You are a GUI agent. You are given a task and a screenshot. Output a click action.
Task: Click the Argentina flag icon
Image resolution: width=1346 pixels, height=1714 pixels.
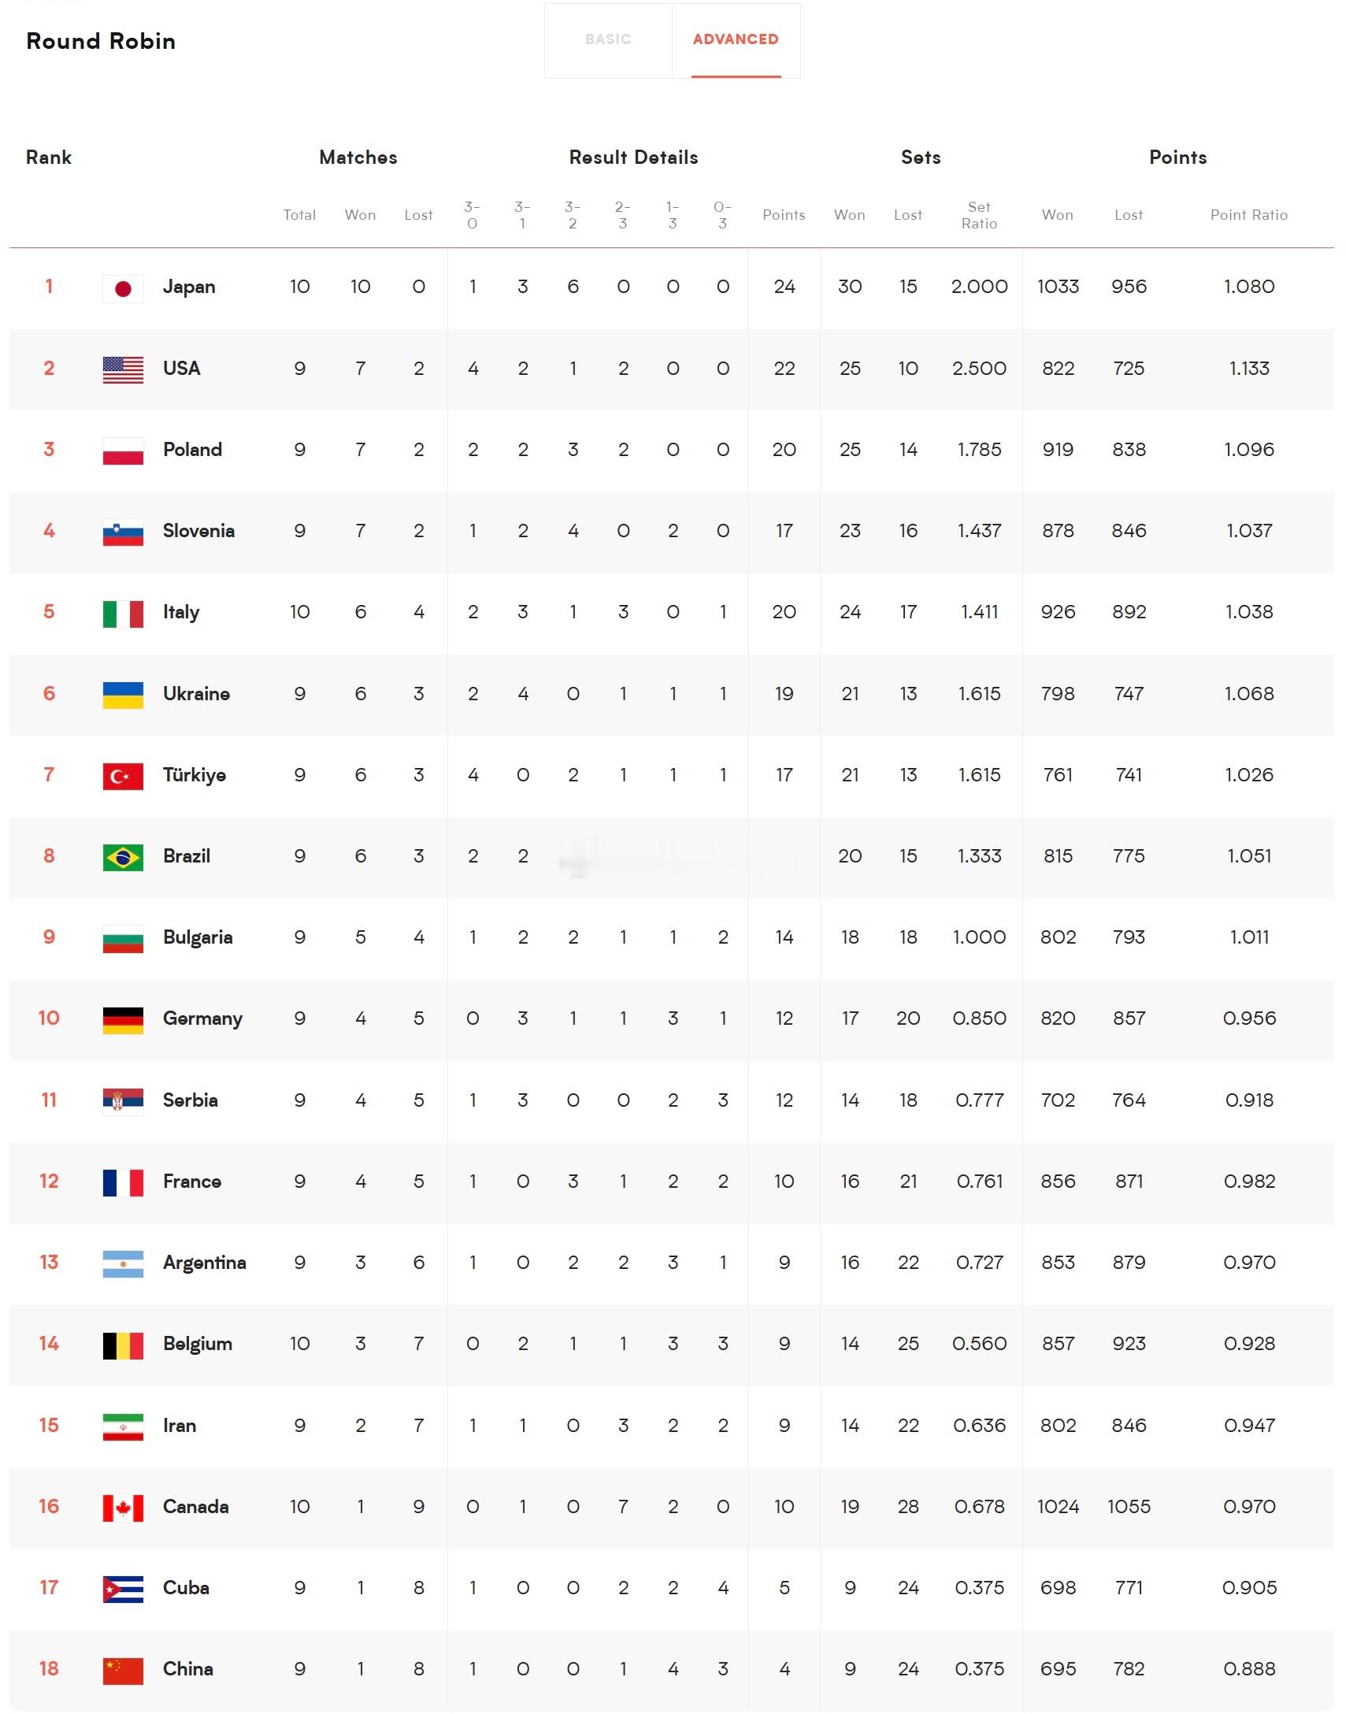click(123, 1264)
